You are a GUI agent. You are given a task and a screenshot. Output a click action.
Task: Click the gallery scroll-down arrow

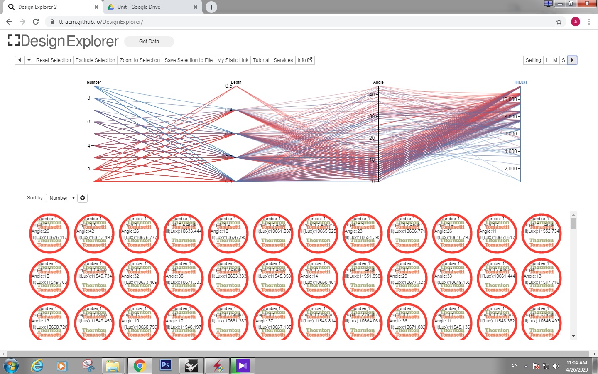point(574,336)
